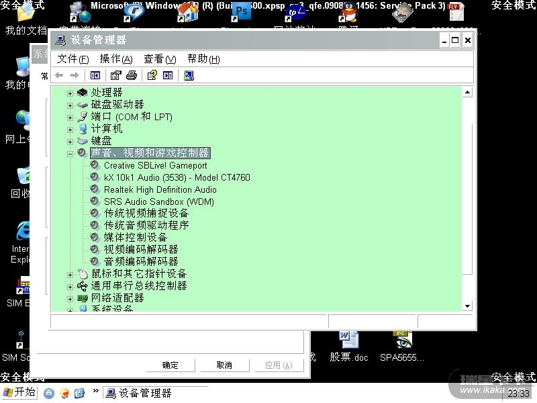The width and height of the screenshot is (537, 403).
Task: Select the SPA5655 image file on desktop
Action: point(402,346)
